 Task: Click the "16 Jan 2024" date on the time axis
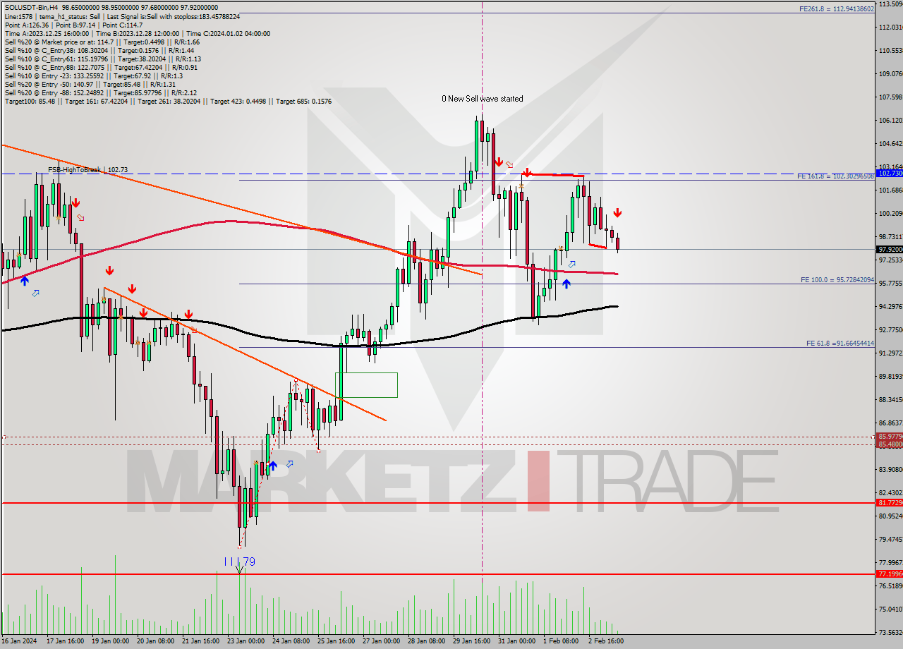point(20,641)
